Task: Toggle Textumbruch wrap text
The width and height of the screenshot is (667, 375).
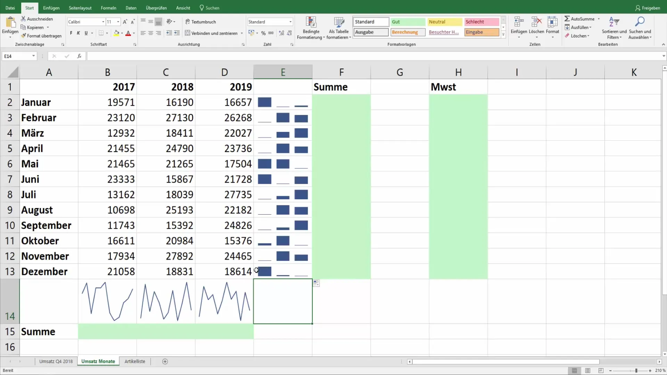Action: pyautogui.click(x=200, y=22)
